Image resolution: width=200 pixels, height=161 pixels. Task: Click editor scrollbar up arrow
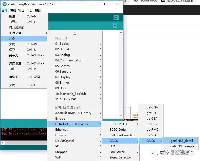coord(121,32)
